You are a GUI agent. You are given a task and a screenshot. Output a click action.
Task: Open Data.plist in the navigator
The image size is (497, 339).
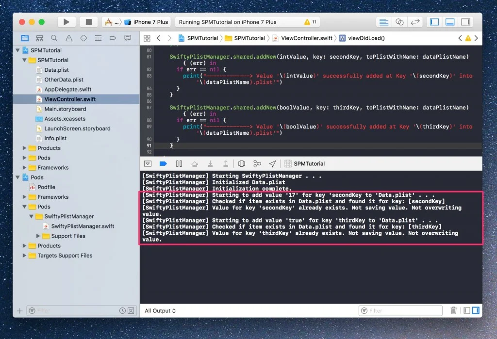tap(56, 70)
